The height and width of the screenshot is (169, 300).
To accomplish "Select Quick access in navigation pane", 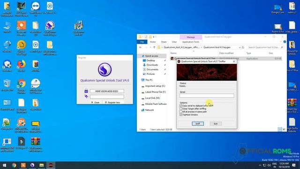I will [x=152, y=56].
